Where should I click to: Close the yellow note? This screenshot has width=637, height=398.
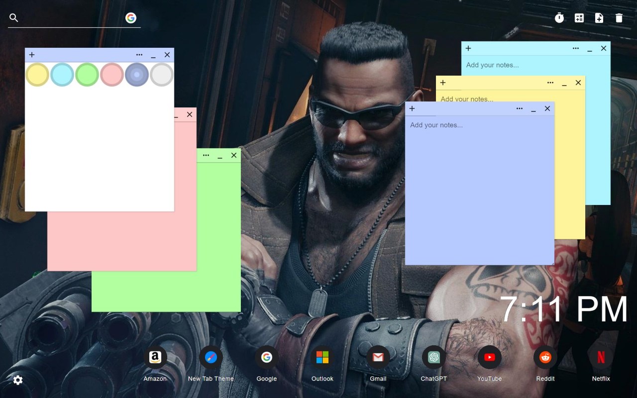pyautogui.click(x=578, y=83)
